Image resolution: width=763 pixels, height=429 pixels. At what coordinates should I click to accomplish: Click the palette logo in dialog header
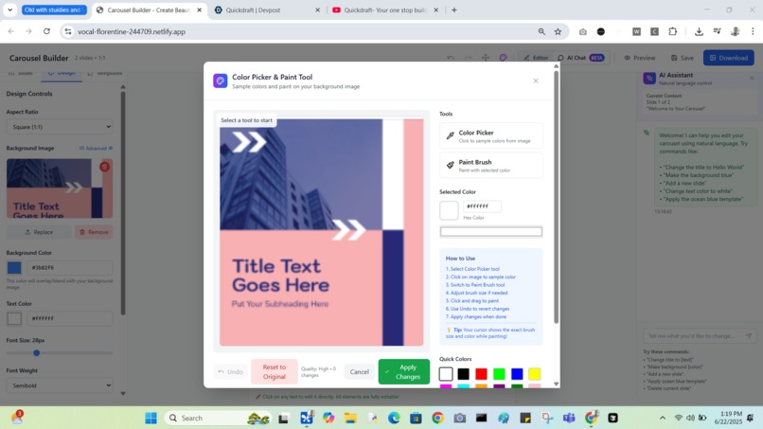click(220, 80)
